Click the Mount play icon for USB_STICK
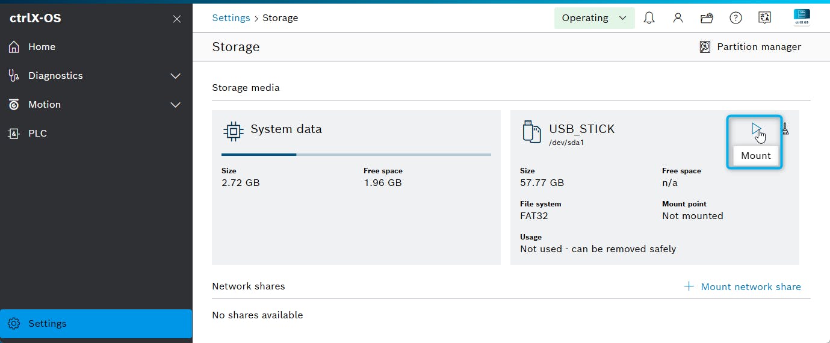Screen dimensions: 830x343 [x=756, y=128]
